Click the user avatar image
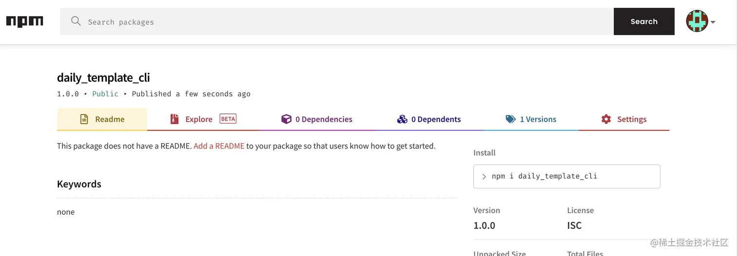 coord(697,21)
